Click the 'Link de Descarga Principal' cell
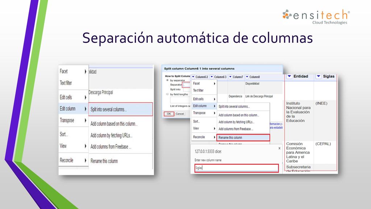The height and width of the screenshot is (209, 371). pyautogui.click(x=259, y=96)
